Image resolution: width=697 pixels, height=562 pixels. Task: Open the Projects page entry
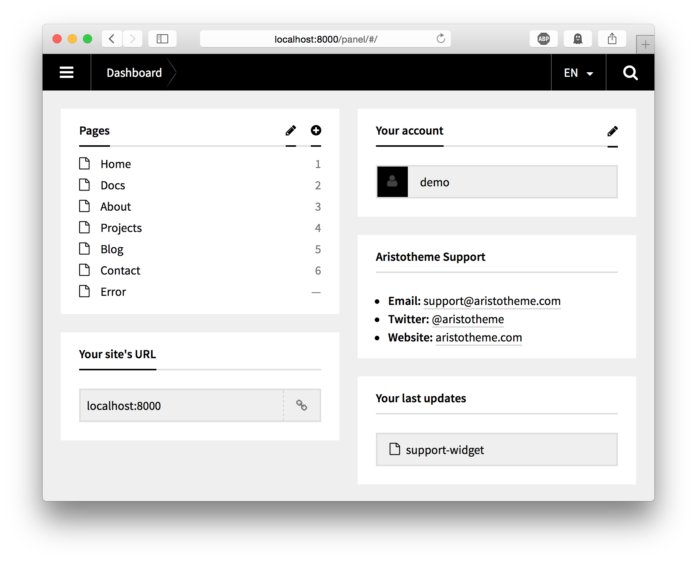(x=121, y=228)
